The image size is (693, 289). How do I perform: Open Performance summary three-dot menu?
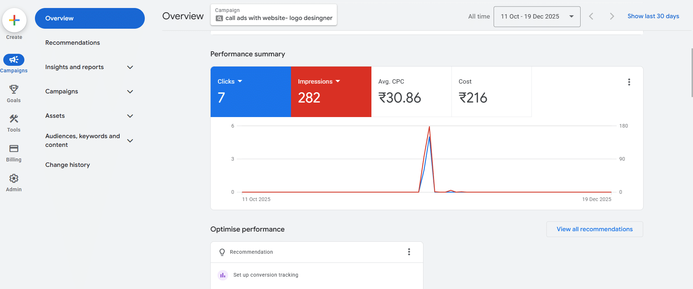[629, 82]
